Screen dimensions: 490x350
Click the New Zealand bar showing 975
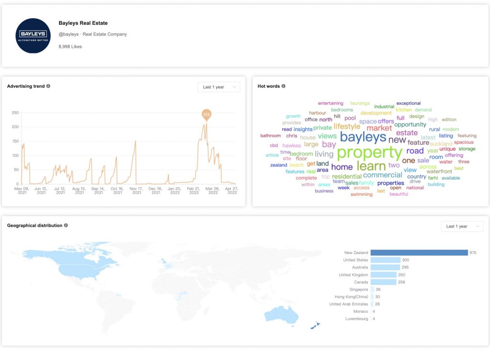tap(419, 252)
